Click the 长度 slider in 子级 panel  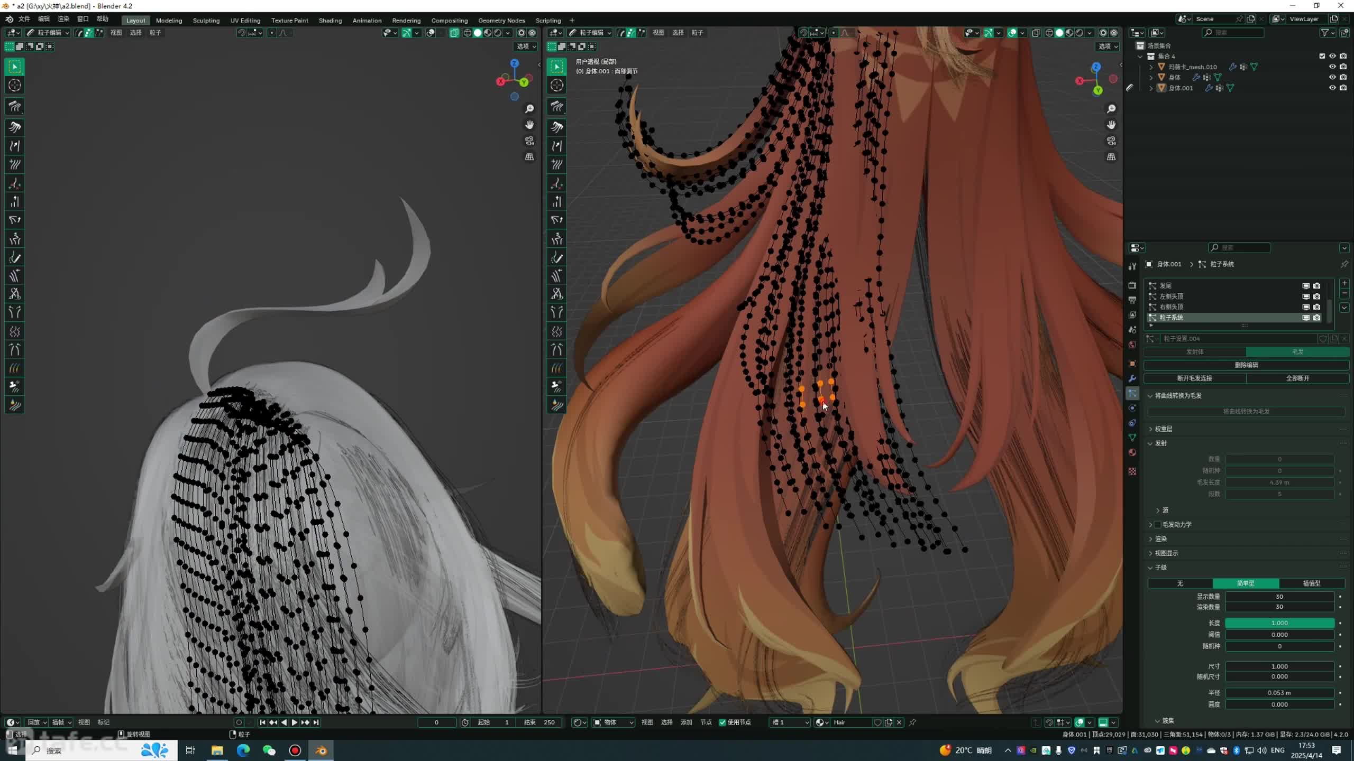[x=1279, y=623]
